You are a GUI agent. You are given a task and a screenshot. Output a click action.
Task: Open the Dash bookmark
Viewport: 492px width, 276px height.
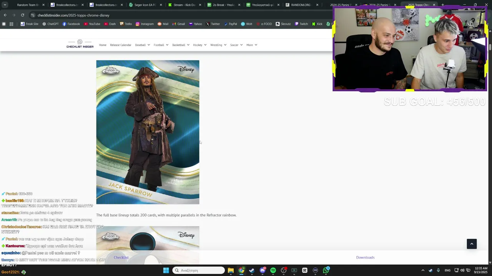[x=110, y=24]
